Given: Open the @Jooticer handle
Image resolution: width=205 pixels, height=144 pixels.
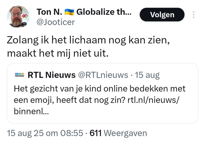Looking at the screenshot, I should pos(55,22).
